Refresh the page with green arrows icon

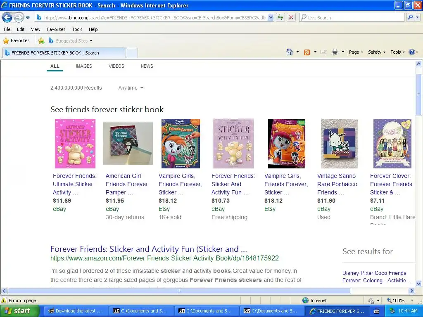280,17
